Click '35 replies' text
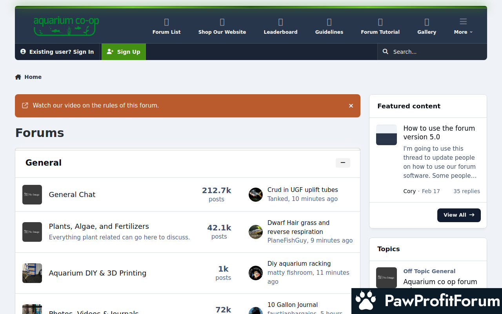 [x=467, y=191]
